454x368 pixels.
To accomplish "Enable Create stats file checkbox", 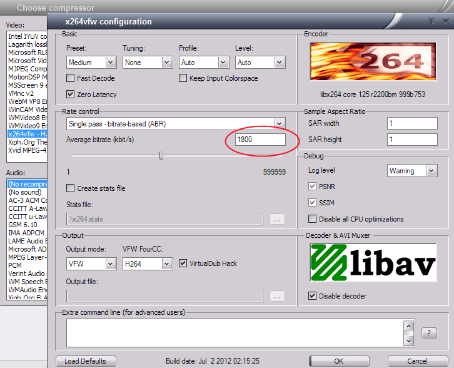I will click(71, 188).
